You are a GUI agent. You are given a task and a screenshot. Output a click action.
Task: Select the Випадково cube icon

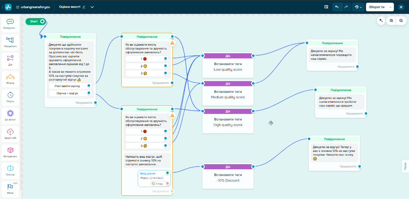coord(10,152)
